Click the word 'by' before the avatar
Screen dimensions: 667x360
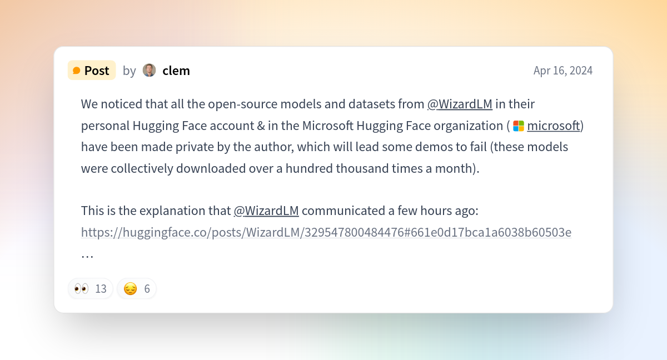coord(130,71)
